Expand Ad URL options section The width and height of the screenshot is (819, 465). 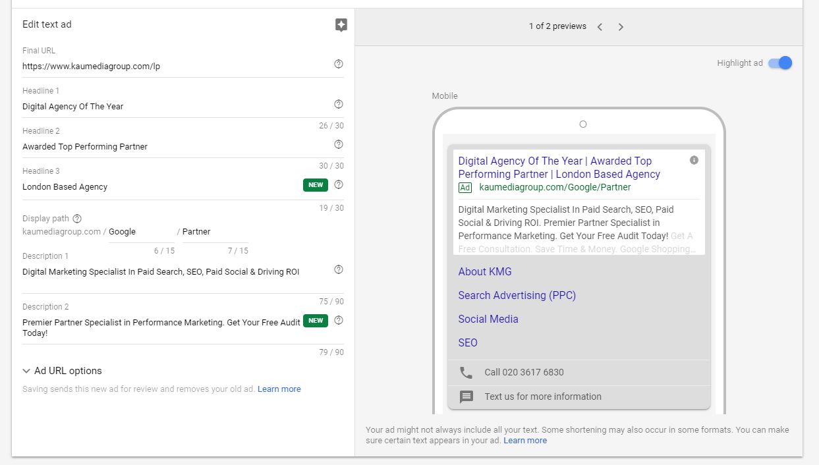click(62, 371)
